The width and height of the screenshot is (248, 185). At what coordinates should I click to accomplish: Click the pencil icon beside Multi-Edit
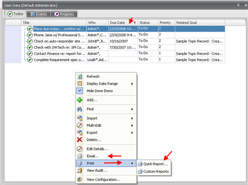(x=80, y=125)
